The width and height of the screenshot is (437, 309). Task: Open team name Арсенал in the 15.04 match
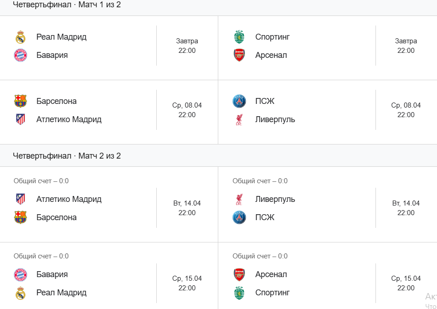point(271,274)
